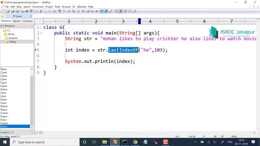The width and height of the screenshot is (260, 146).
Task: Open the Browser menu
Action: (x=66, y=7)
